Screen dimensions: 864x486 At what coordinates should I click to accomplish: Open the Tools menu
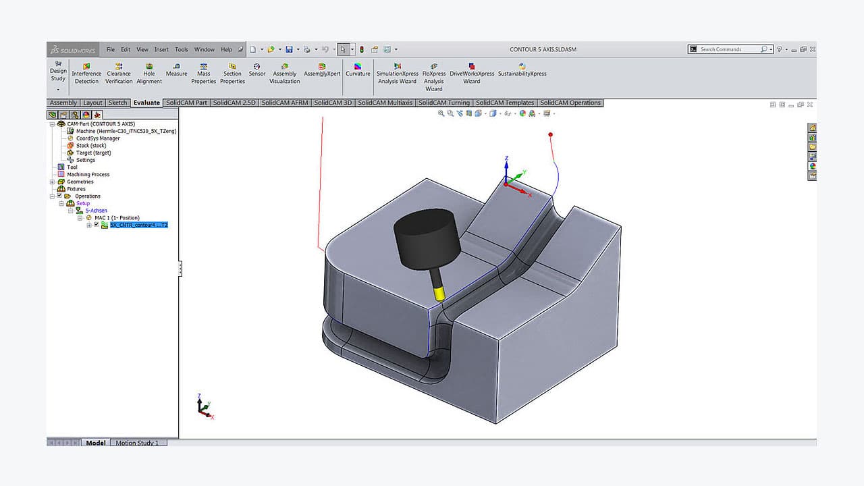pyautogui.click(x=181, y=49)
